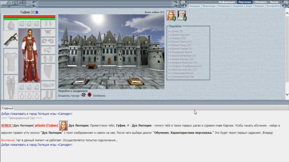Click the equipped weapon slot

(11, 39)
